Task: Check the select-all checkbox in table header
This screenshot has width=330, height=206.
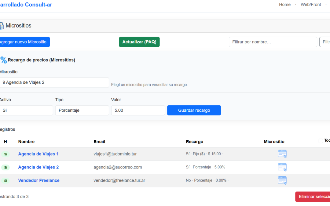Action: [x=321, y=141]
